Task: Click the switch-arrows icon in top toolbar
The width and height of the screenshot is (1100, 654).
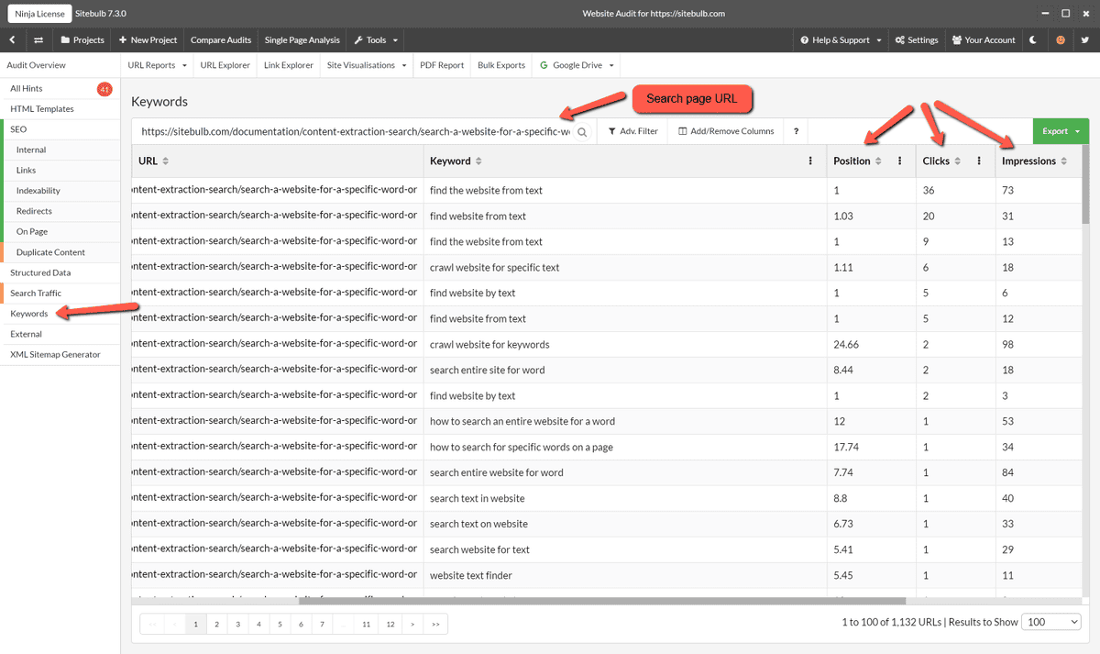Action: pos(38,40)
